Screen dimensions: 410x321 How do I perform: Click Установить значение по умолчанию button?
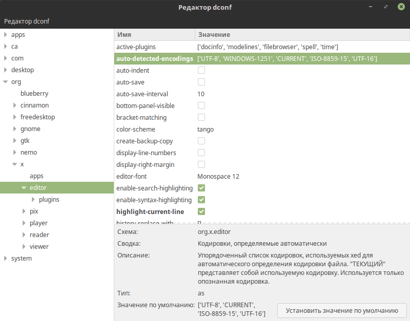pyautogui.click(x=342, y=310)
